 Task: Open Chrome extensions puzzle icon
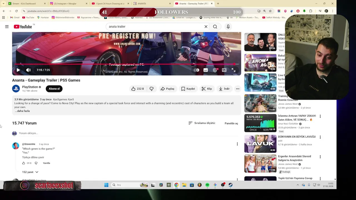tap(311, 11)
